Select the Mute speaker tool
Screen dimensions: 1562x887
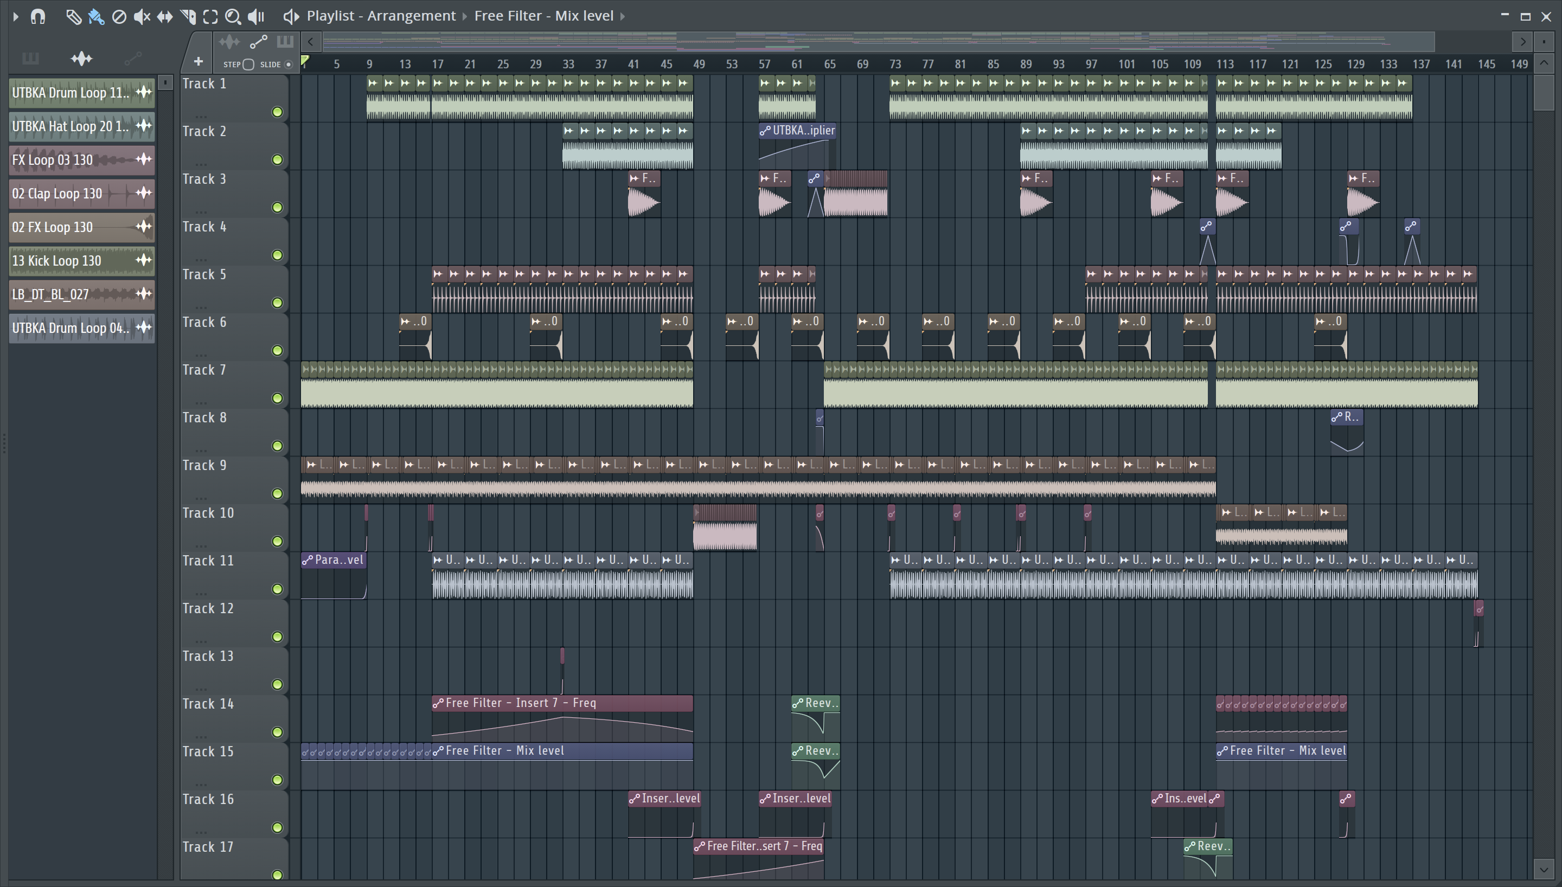[142, 16]
